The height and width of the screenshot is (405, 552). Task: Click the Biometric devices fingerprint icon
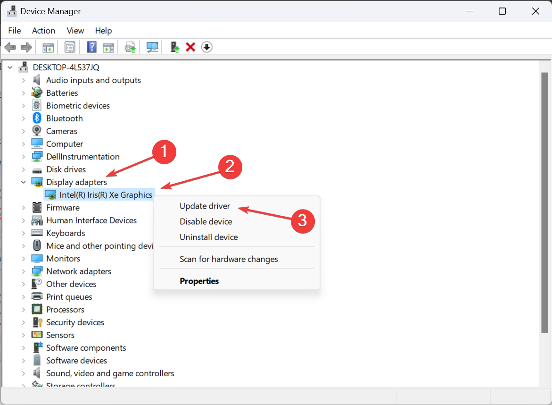(37, 105)
